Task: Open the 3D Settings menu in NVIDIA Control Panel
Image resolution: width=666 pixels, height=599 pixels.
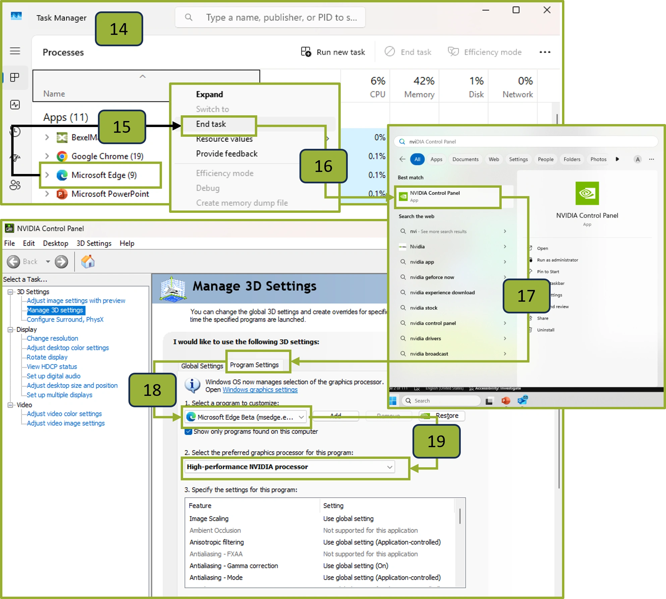Action: tap(94, 243)
